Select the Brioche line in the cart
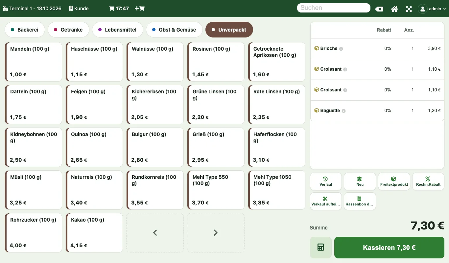This screenshot has width=449, height=263. (377, 49)
